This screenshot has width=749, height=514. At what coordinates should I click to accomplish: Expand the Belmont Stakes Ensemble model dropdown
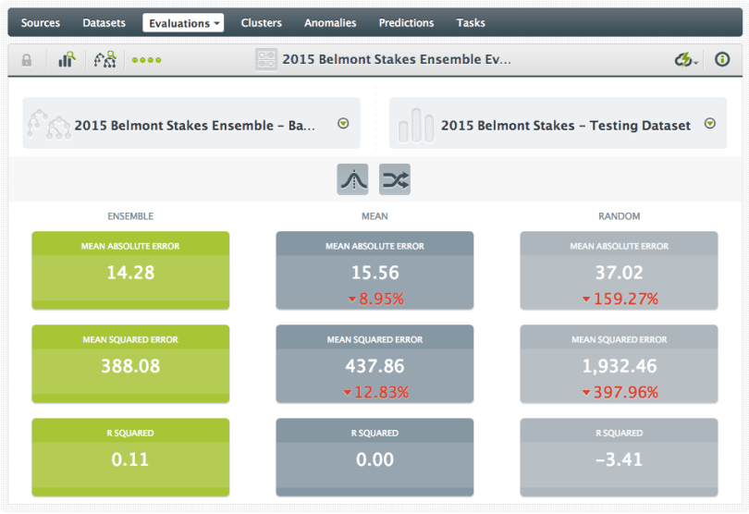tap(343, 124)
